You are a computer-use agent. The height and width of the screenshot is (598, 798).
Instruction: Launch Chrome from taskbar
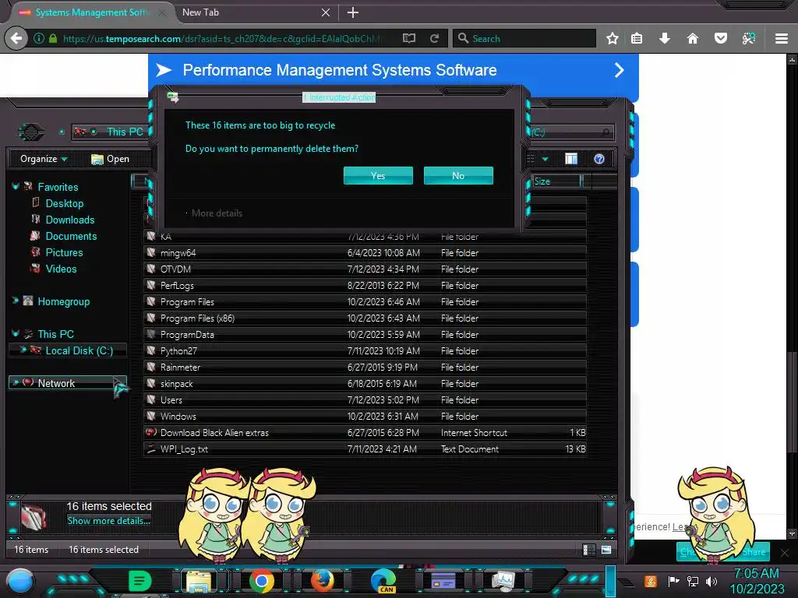click(x=262, y=581)
